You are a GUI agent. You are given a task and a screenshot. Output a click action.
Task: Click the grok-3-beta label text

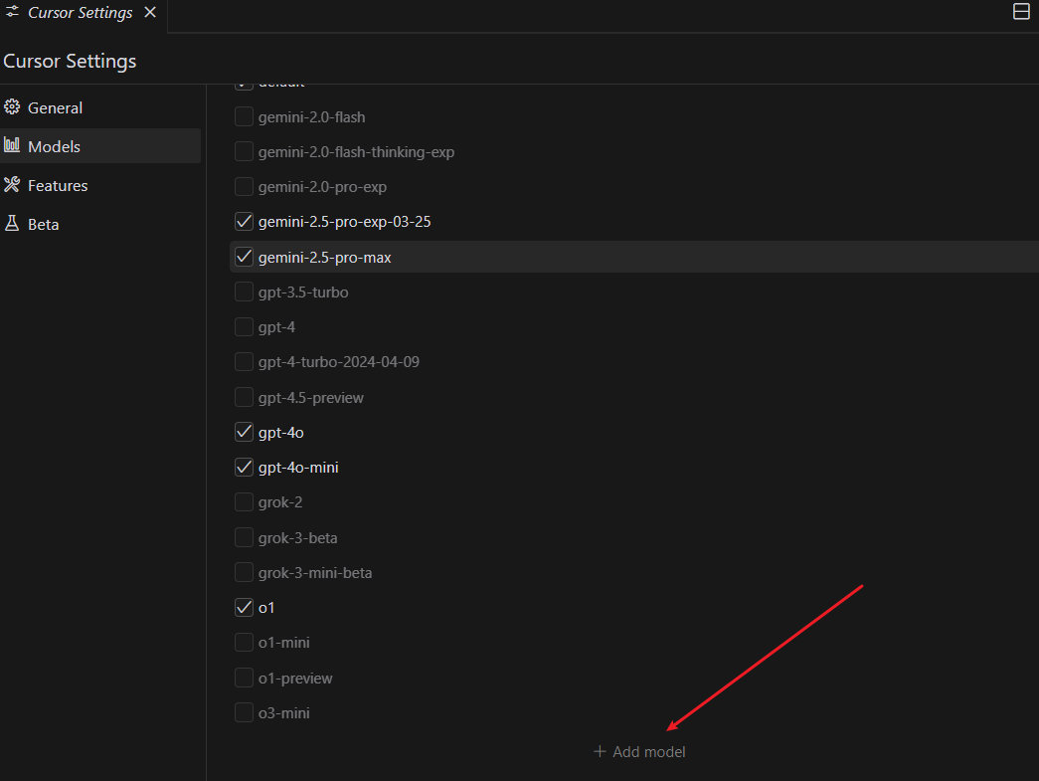click(297, 537)
